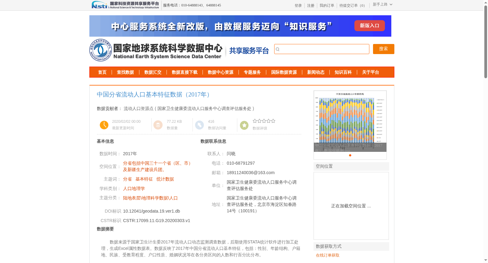Open the 登录 login link
This screenshot has height=263, width=488.
coord(298,5)
